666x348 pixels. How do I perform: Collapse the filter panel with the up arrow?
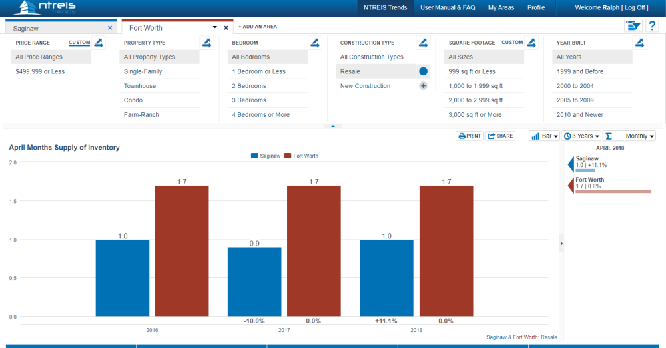332,126
